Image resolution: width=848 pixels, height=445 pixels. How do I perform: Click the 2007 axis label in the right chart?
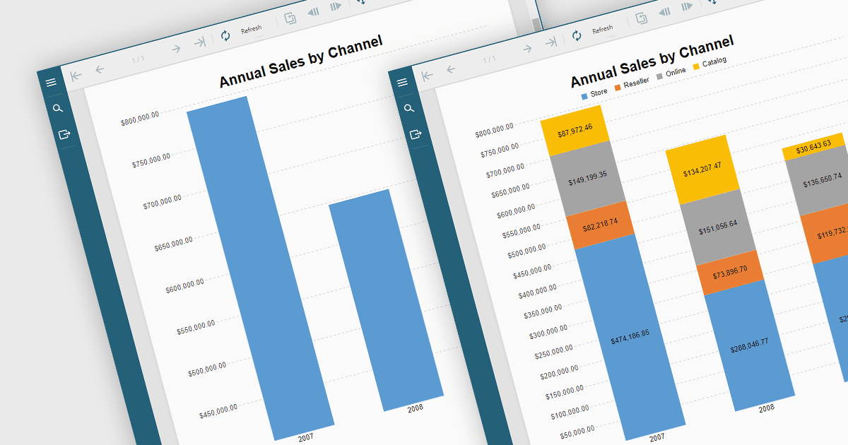point(656,438)
